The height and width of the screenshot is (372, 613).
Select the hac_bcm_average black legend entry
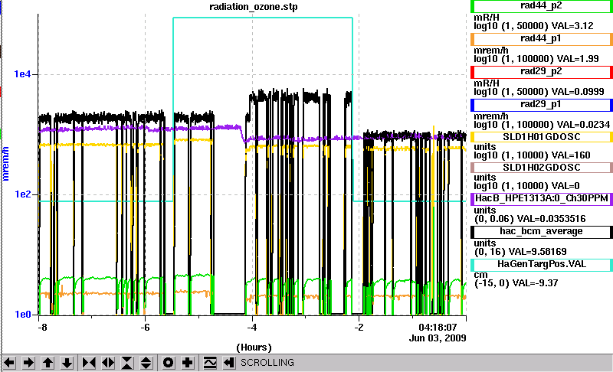click(542, 231)
